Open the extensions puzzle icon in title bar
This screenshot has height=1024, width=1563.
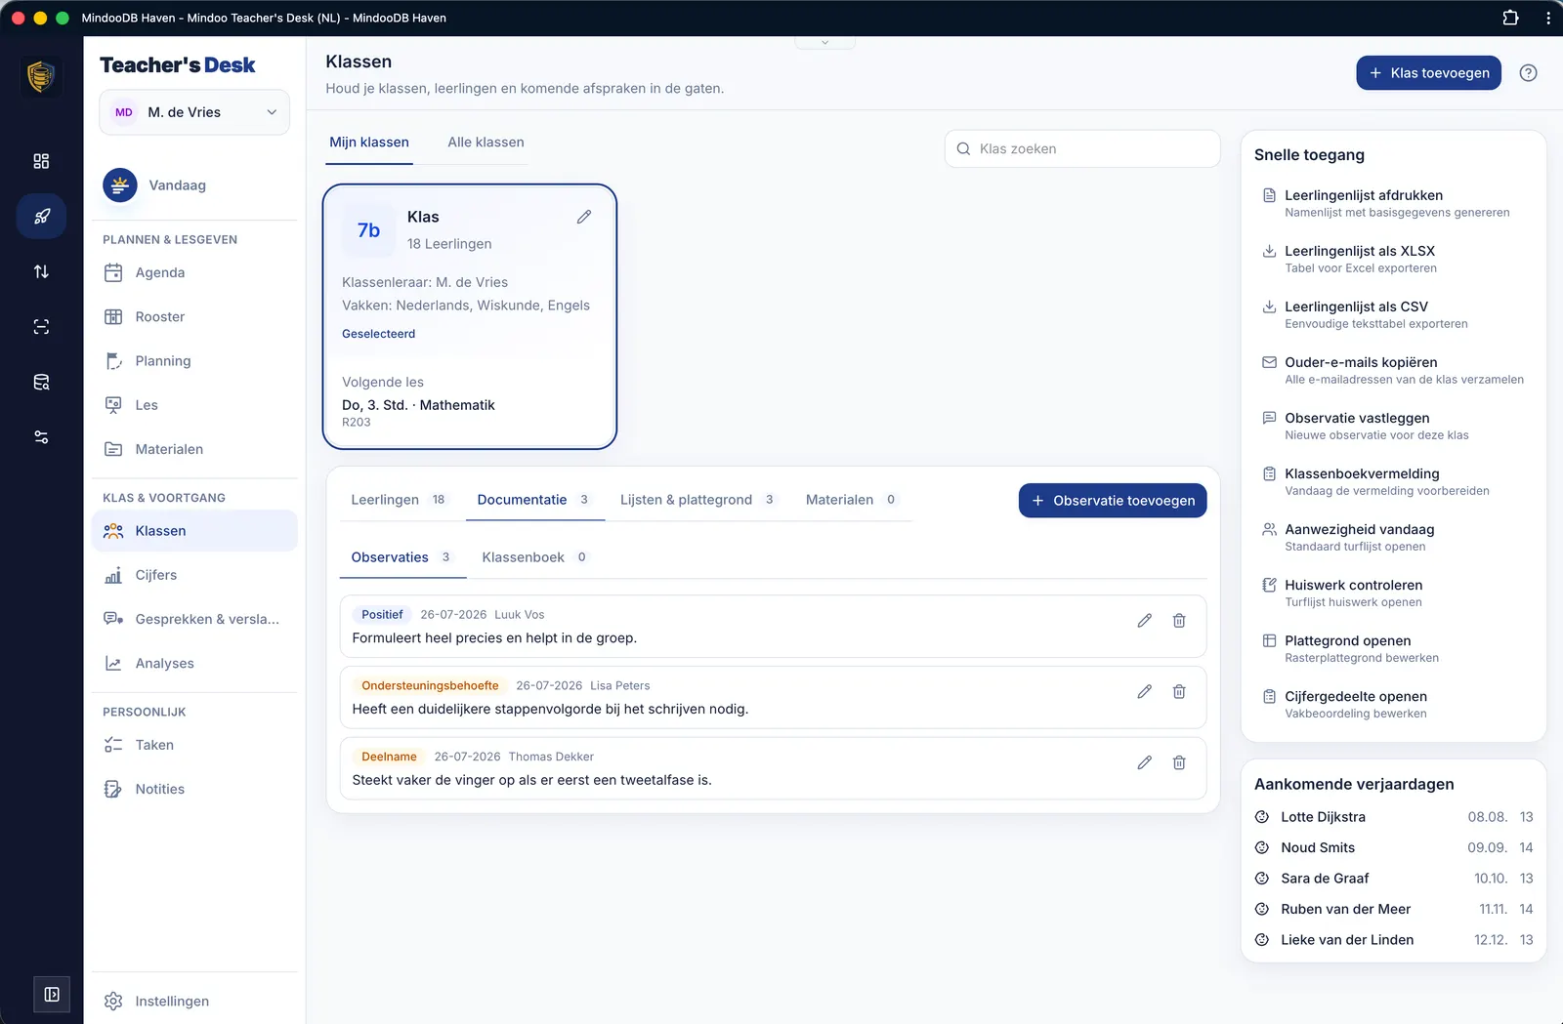pyautogui.click(x=1510, y=18)
